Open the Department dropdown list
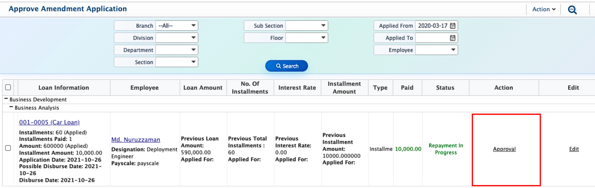This screenshot has width=595, height=188. tap(177, 50)
